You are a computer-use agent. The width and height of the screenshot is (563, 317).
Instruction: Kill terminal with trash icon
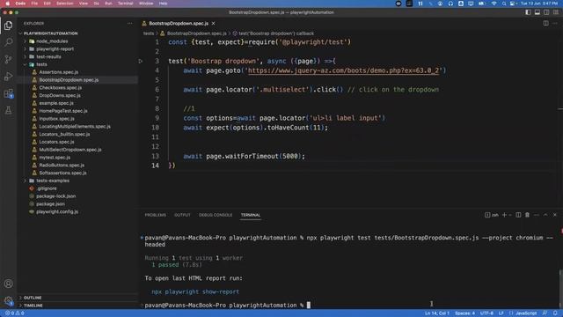point(527,215)
